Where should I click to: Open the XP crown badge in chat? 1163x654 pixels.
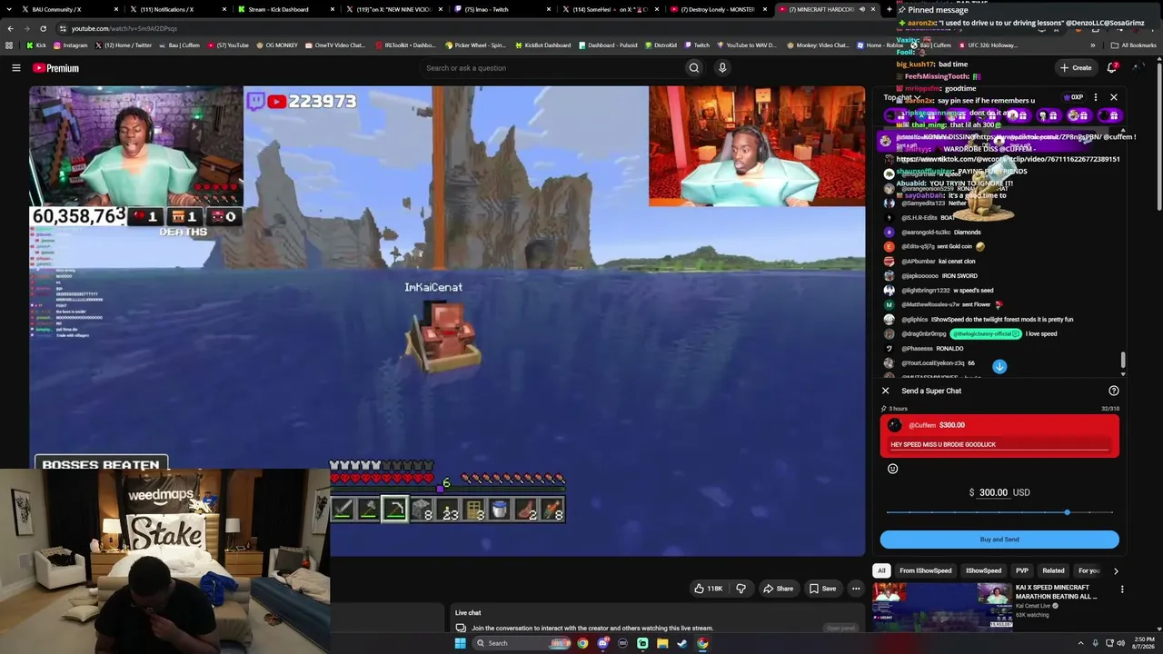tap(1074, 97)
